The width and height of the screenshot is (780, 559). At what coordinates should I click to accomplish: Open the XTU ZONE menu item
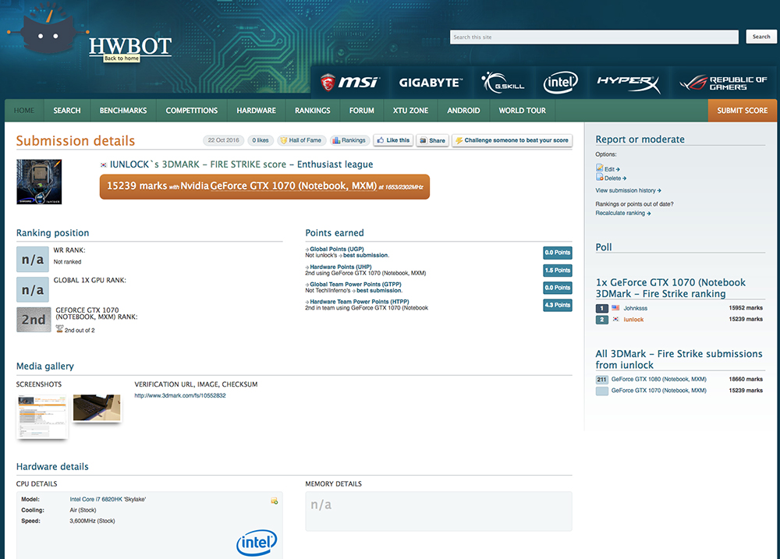click(410, 111)
